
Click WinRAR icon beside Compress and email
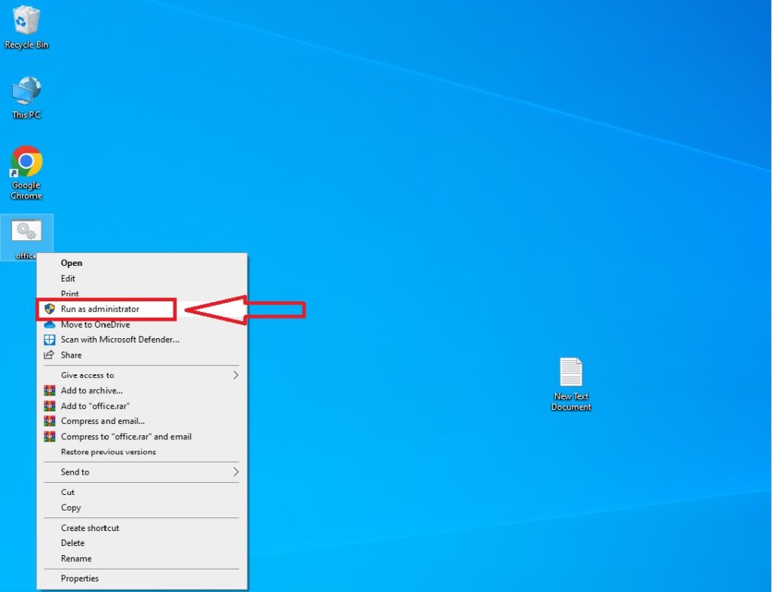[49, 421]
